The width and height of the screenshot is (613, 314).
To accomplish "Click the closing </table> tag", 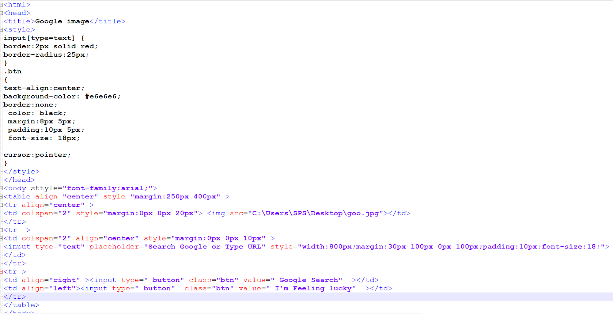I will tap(21, 305).
